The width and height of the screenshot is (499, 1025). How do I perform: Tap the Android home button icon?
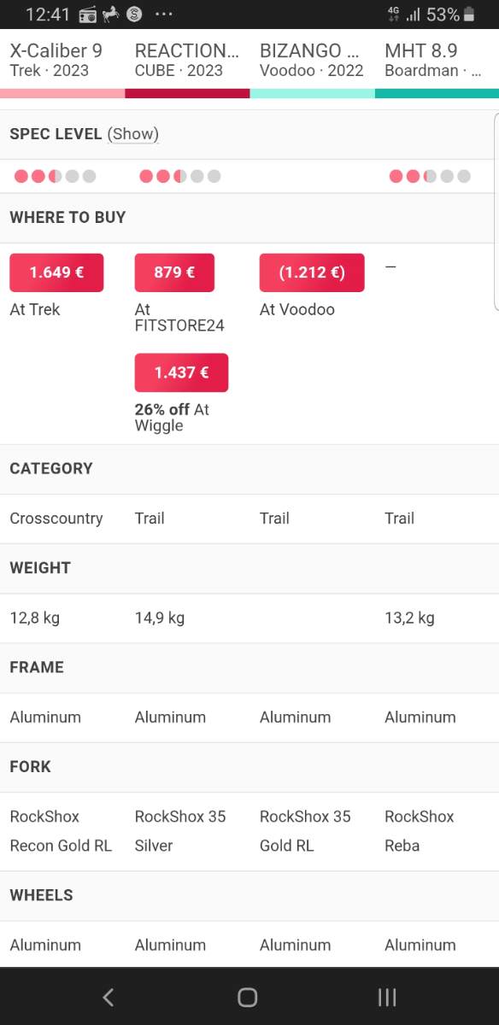click(x=248, y=997)
